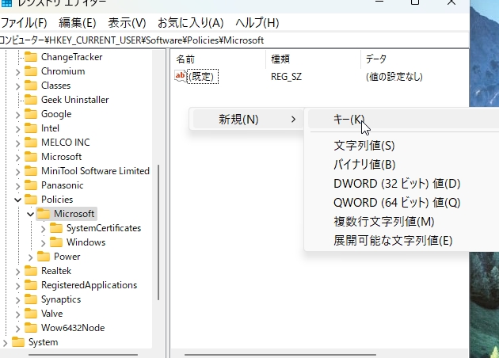Create a DWORD (32 ビット) 値(D)

click(397, 184)
